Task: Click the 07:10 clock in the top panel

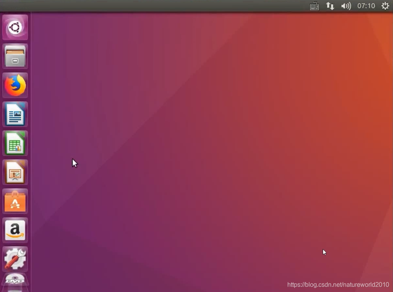Action: click(366, 6)
